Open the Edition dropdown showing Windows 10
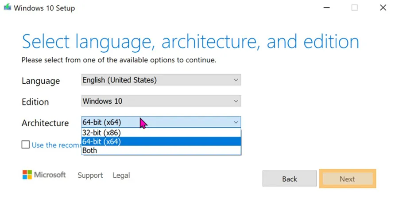This screenshot has height=199, width=395. pos(161,101)
